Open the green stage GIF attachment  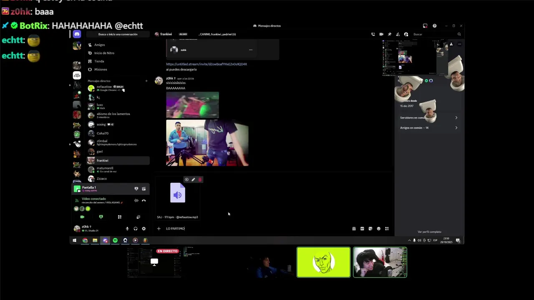(x=192, y=105)
